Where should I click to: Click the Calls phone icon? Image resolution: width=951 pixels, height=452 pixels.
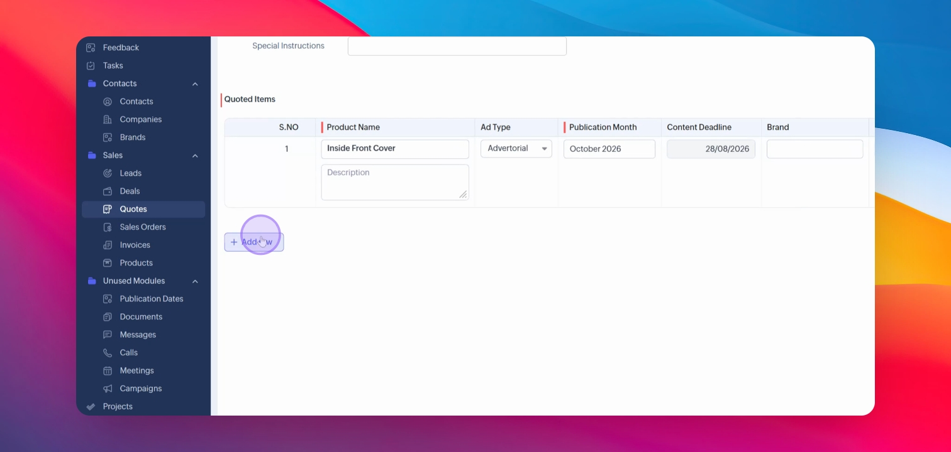point(108,353)
